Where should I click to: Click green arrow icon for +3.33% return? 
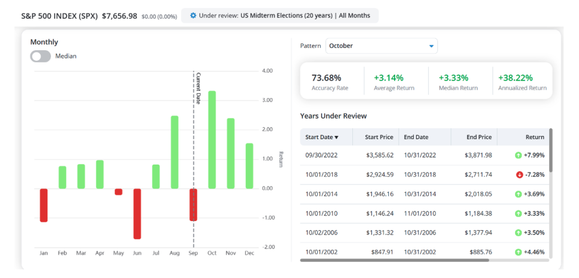click(x=518, y=213)
